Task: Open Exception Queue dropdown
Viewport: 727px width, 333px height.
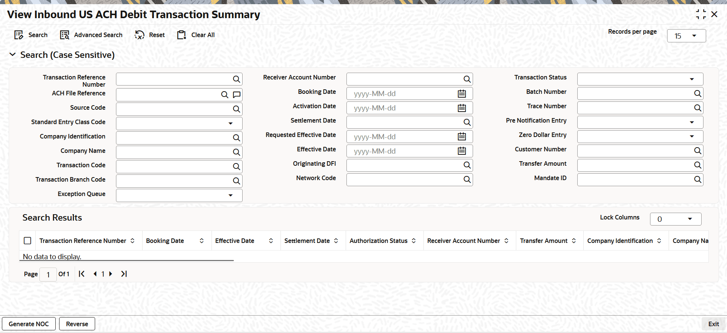Action: point(179,195)
